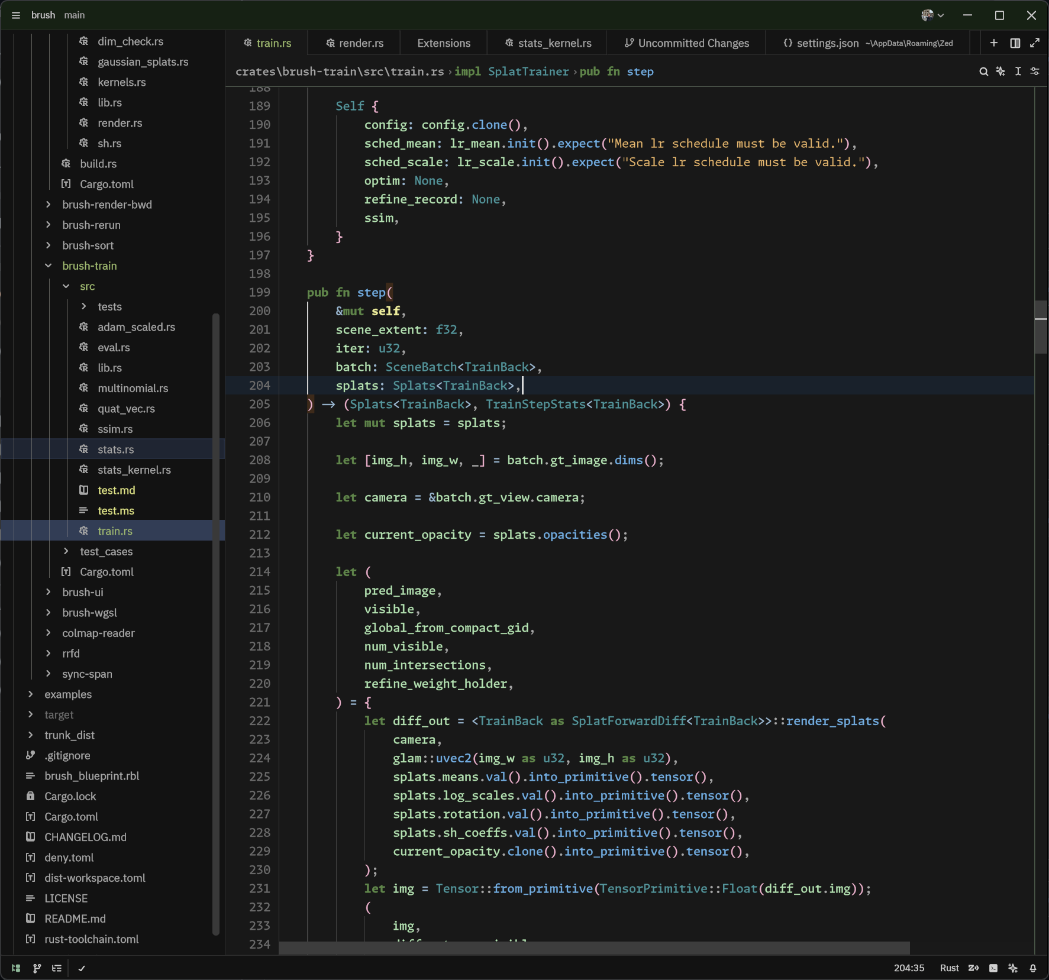Toggle the project panel in status bar
The image size is (1049, 980).
(x=16, y=968)
